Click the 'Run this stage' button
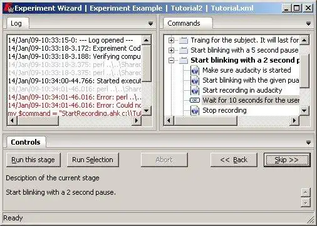Screen dimensions: 317x226 pos(33,160)
